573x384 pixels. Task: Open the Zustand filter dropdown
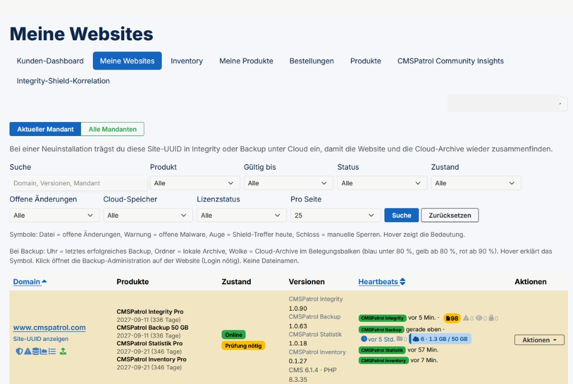pyautogui.click(x=476, y=183)
